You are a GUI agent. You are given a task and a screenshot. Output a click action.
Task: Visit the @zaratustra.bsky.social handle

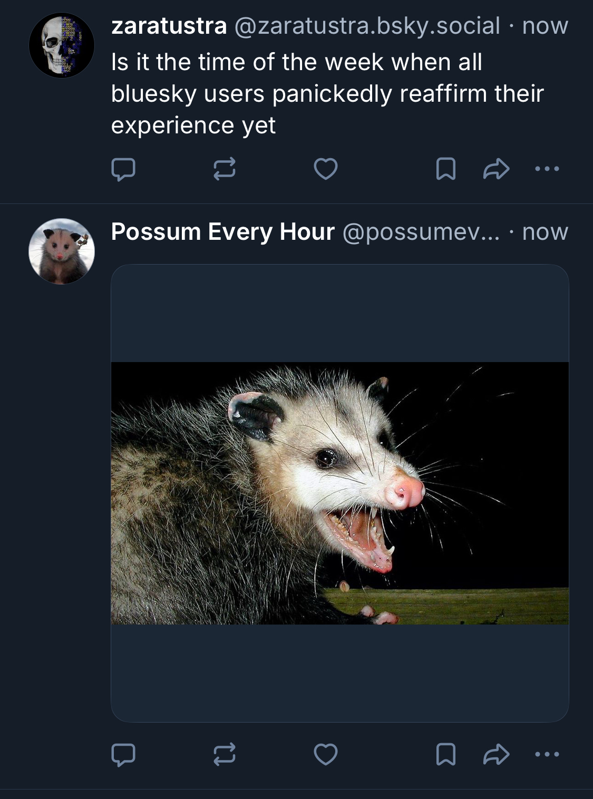point(367,26)
